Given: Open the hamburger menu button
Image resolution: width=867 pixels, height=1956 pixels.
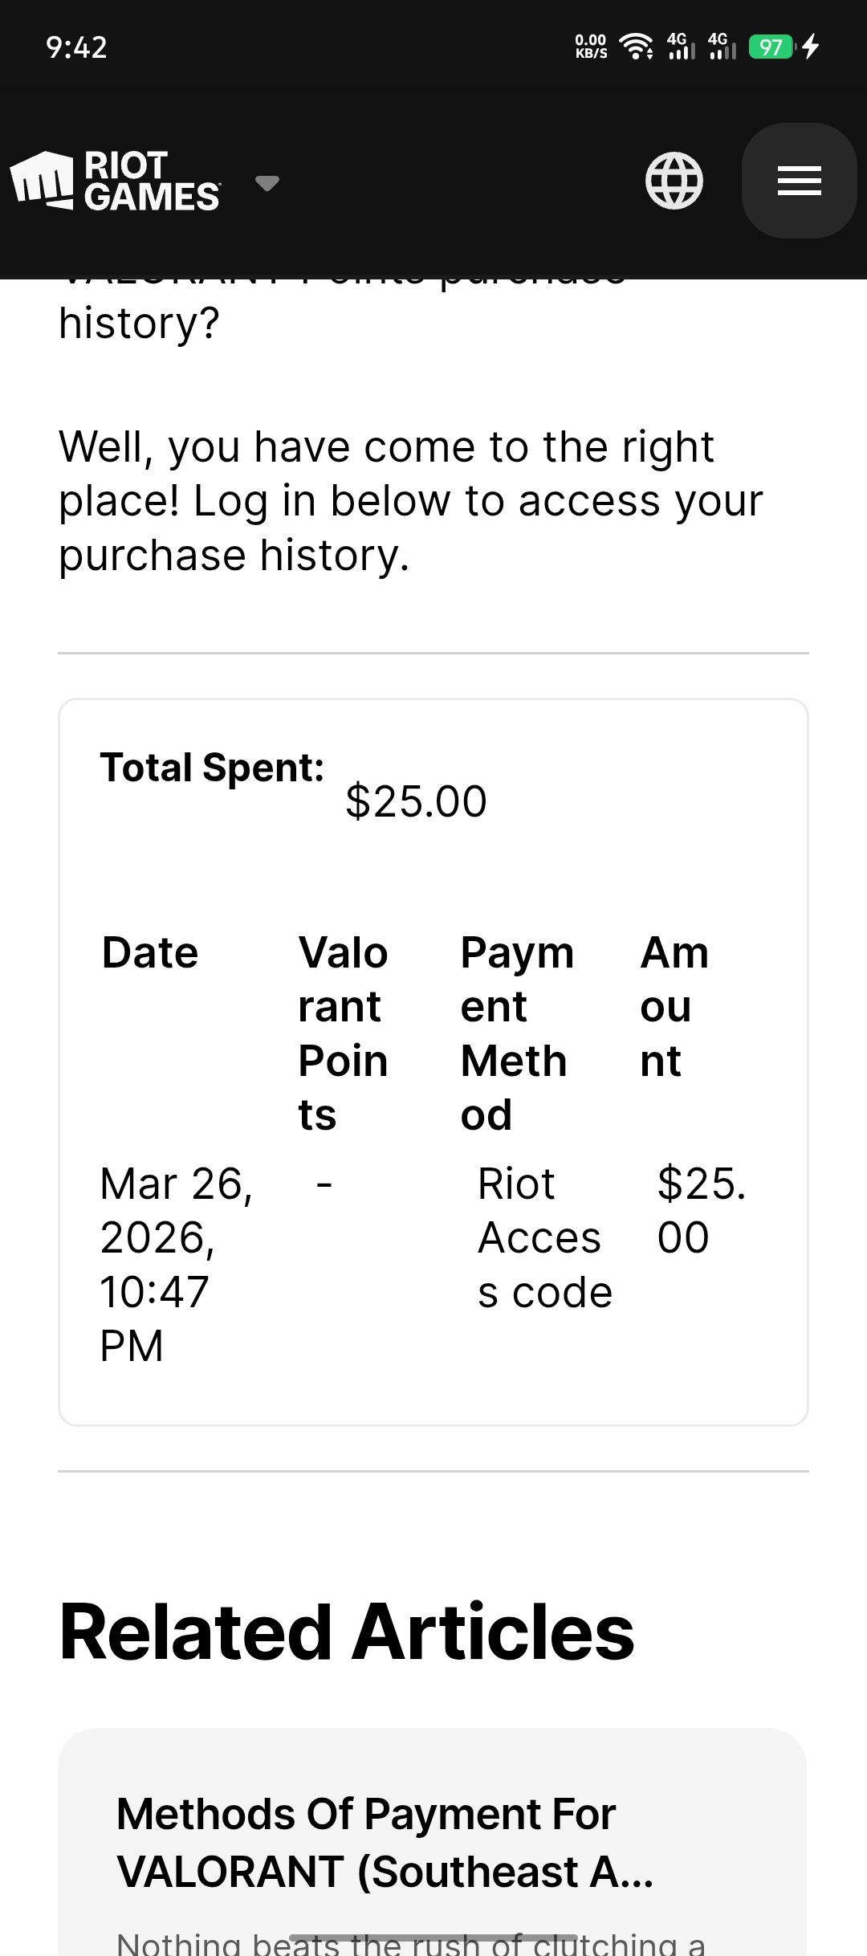Looking at the screenshot, I should pos(799,181).
